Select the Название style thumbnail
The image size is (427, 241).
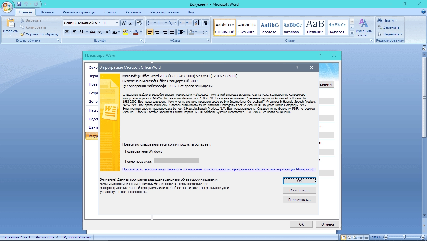click(x=315, y=27)
